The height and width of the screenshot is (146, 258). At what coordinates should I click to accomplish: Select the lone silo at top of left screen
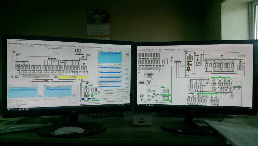[77, 51]
